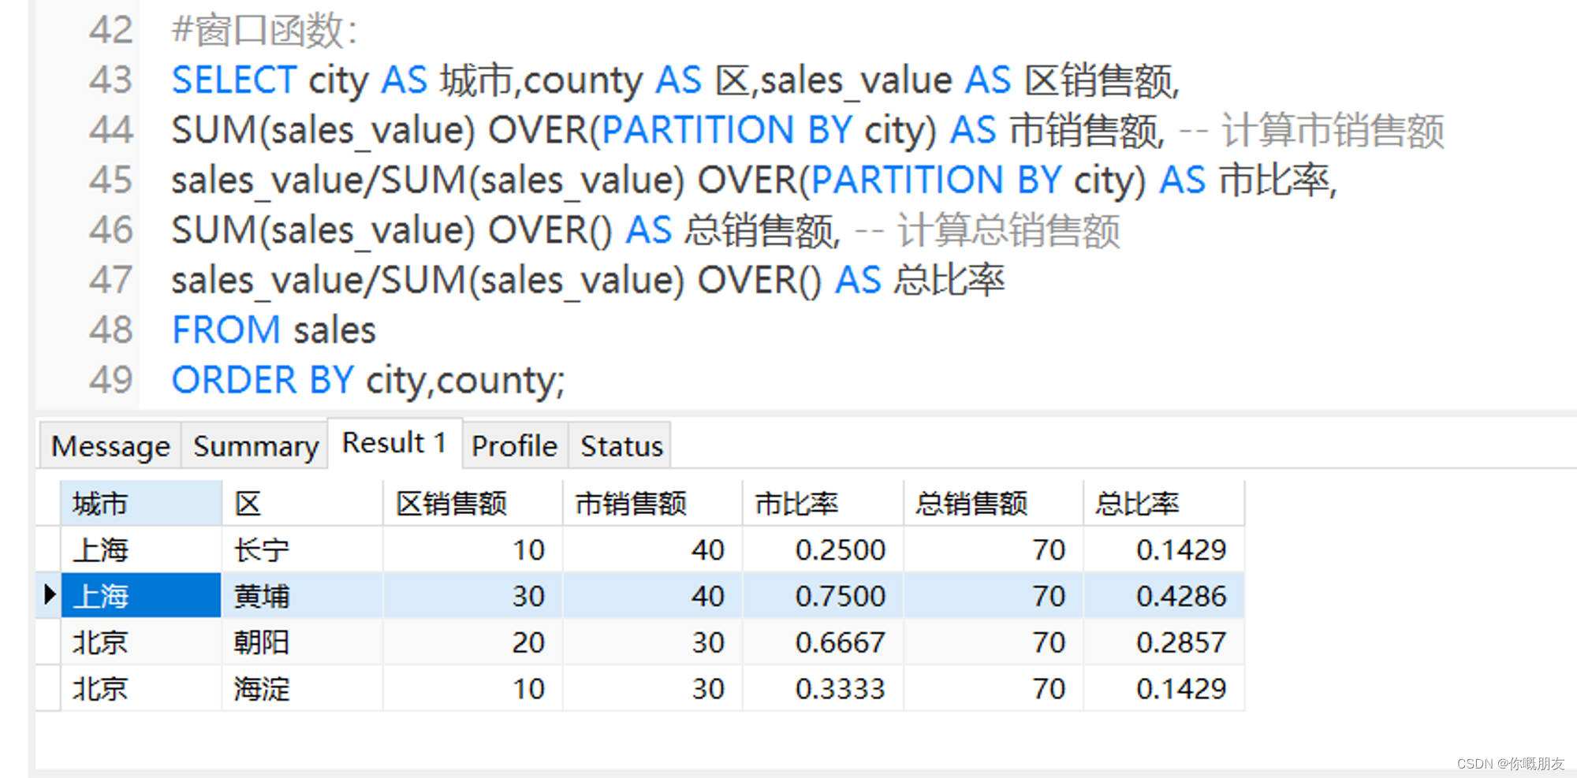Select the 总销售额 column header

tap(971, 502)
